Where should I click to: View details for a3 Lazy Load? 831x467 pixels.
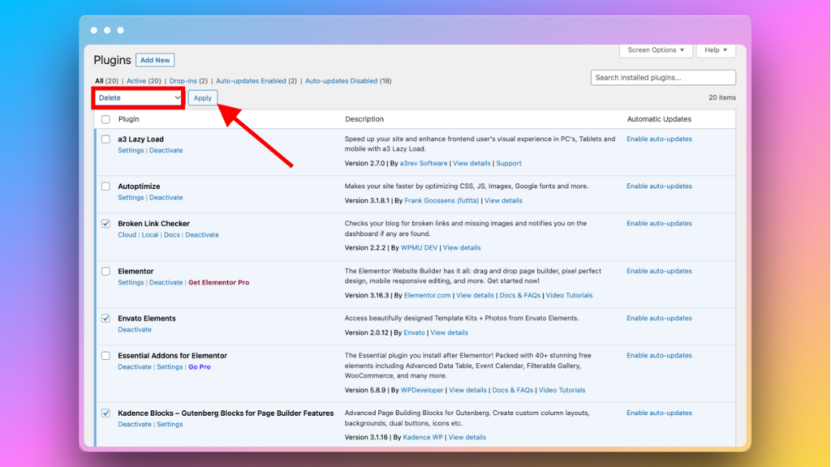pos(471,163)
